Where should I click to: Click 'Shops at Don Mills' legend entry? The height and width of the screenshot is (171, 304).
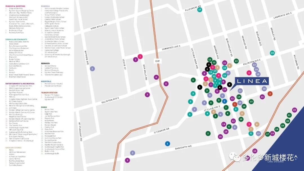click(x=16, y=8)
